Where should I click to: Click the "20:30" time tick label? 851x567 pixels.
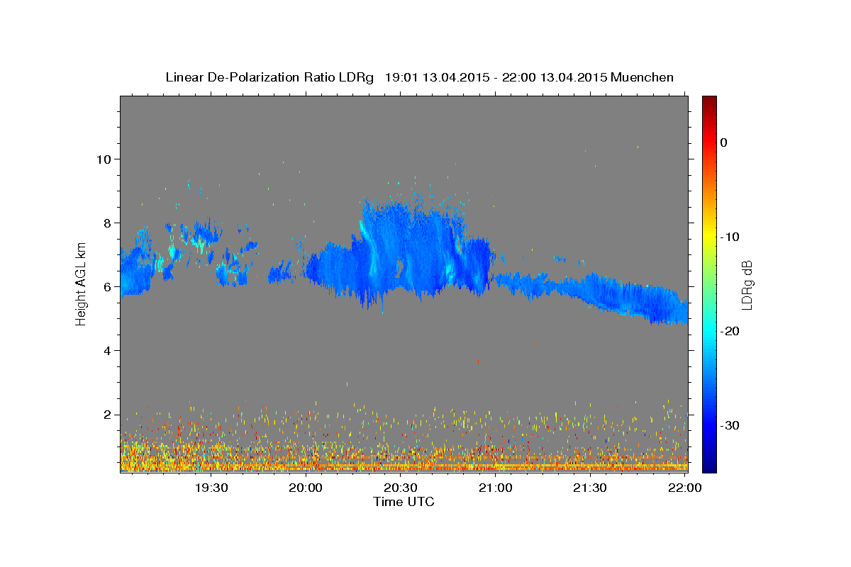pyautogui.click(x=401, y=488)
